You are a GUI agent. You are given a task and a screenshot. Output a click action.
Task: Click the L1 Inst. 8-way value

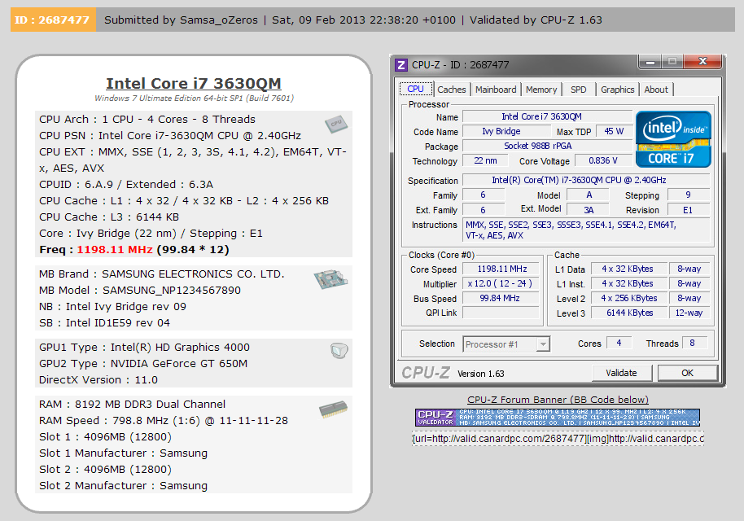click(x=689, y=284)
